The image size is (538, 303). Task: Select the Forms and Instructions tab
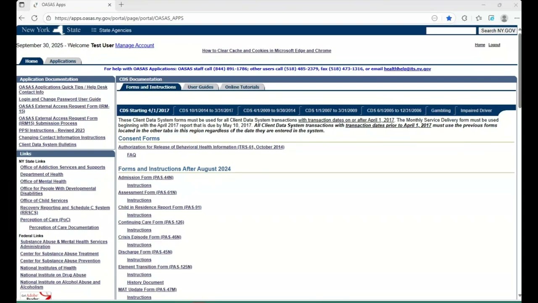150,87
